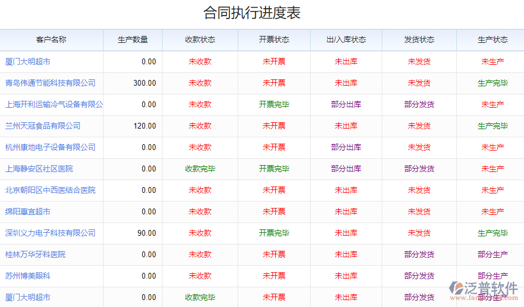Click 部分出库 in 上海静安区社区医院 row
524x307 pixels.
tap(346, 169)
